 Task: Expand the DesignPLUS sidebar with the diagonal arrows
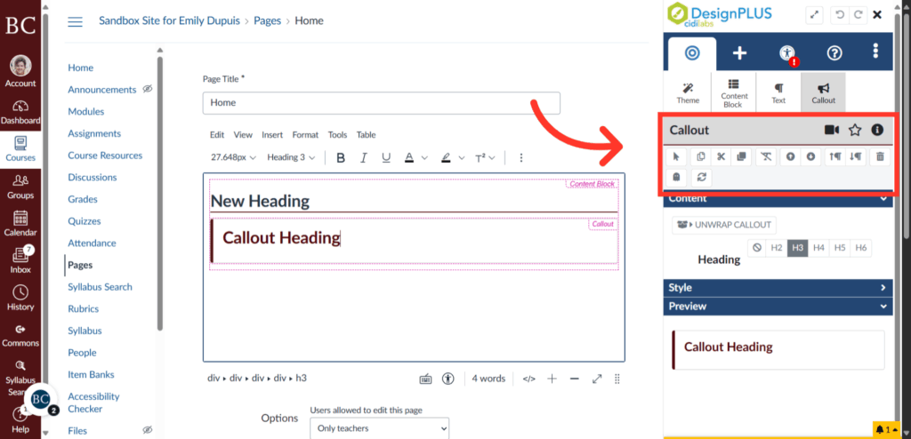pos(815,14)
